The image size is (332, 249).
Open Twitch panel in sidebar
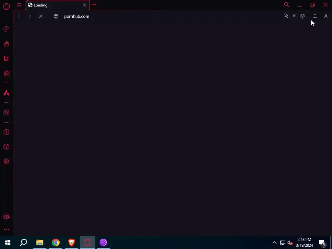click(6, 58)
